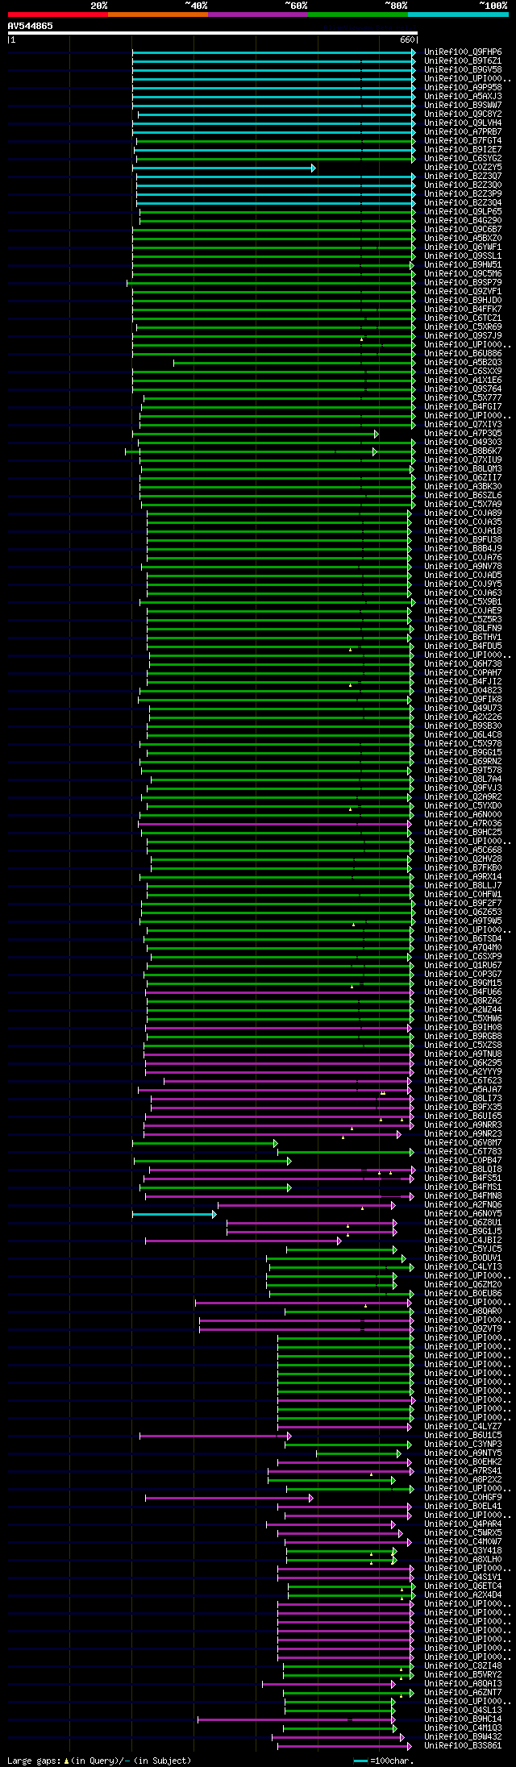Click UniRef100_A9NRR3 label

click(x=463, y=1125)
